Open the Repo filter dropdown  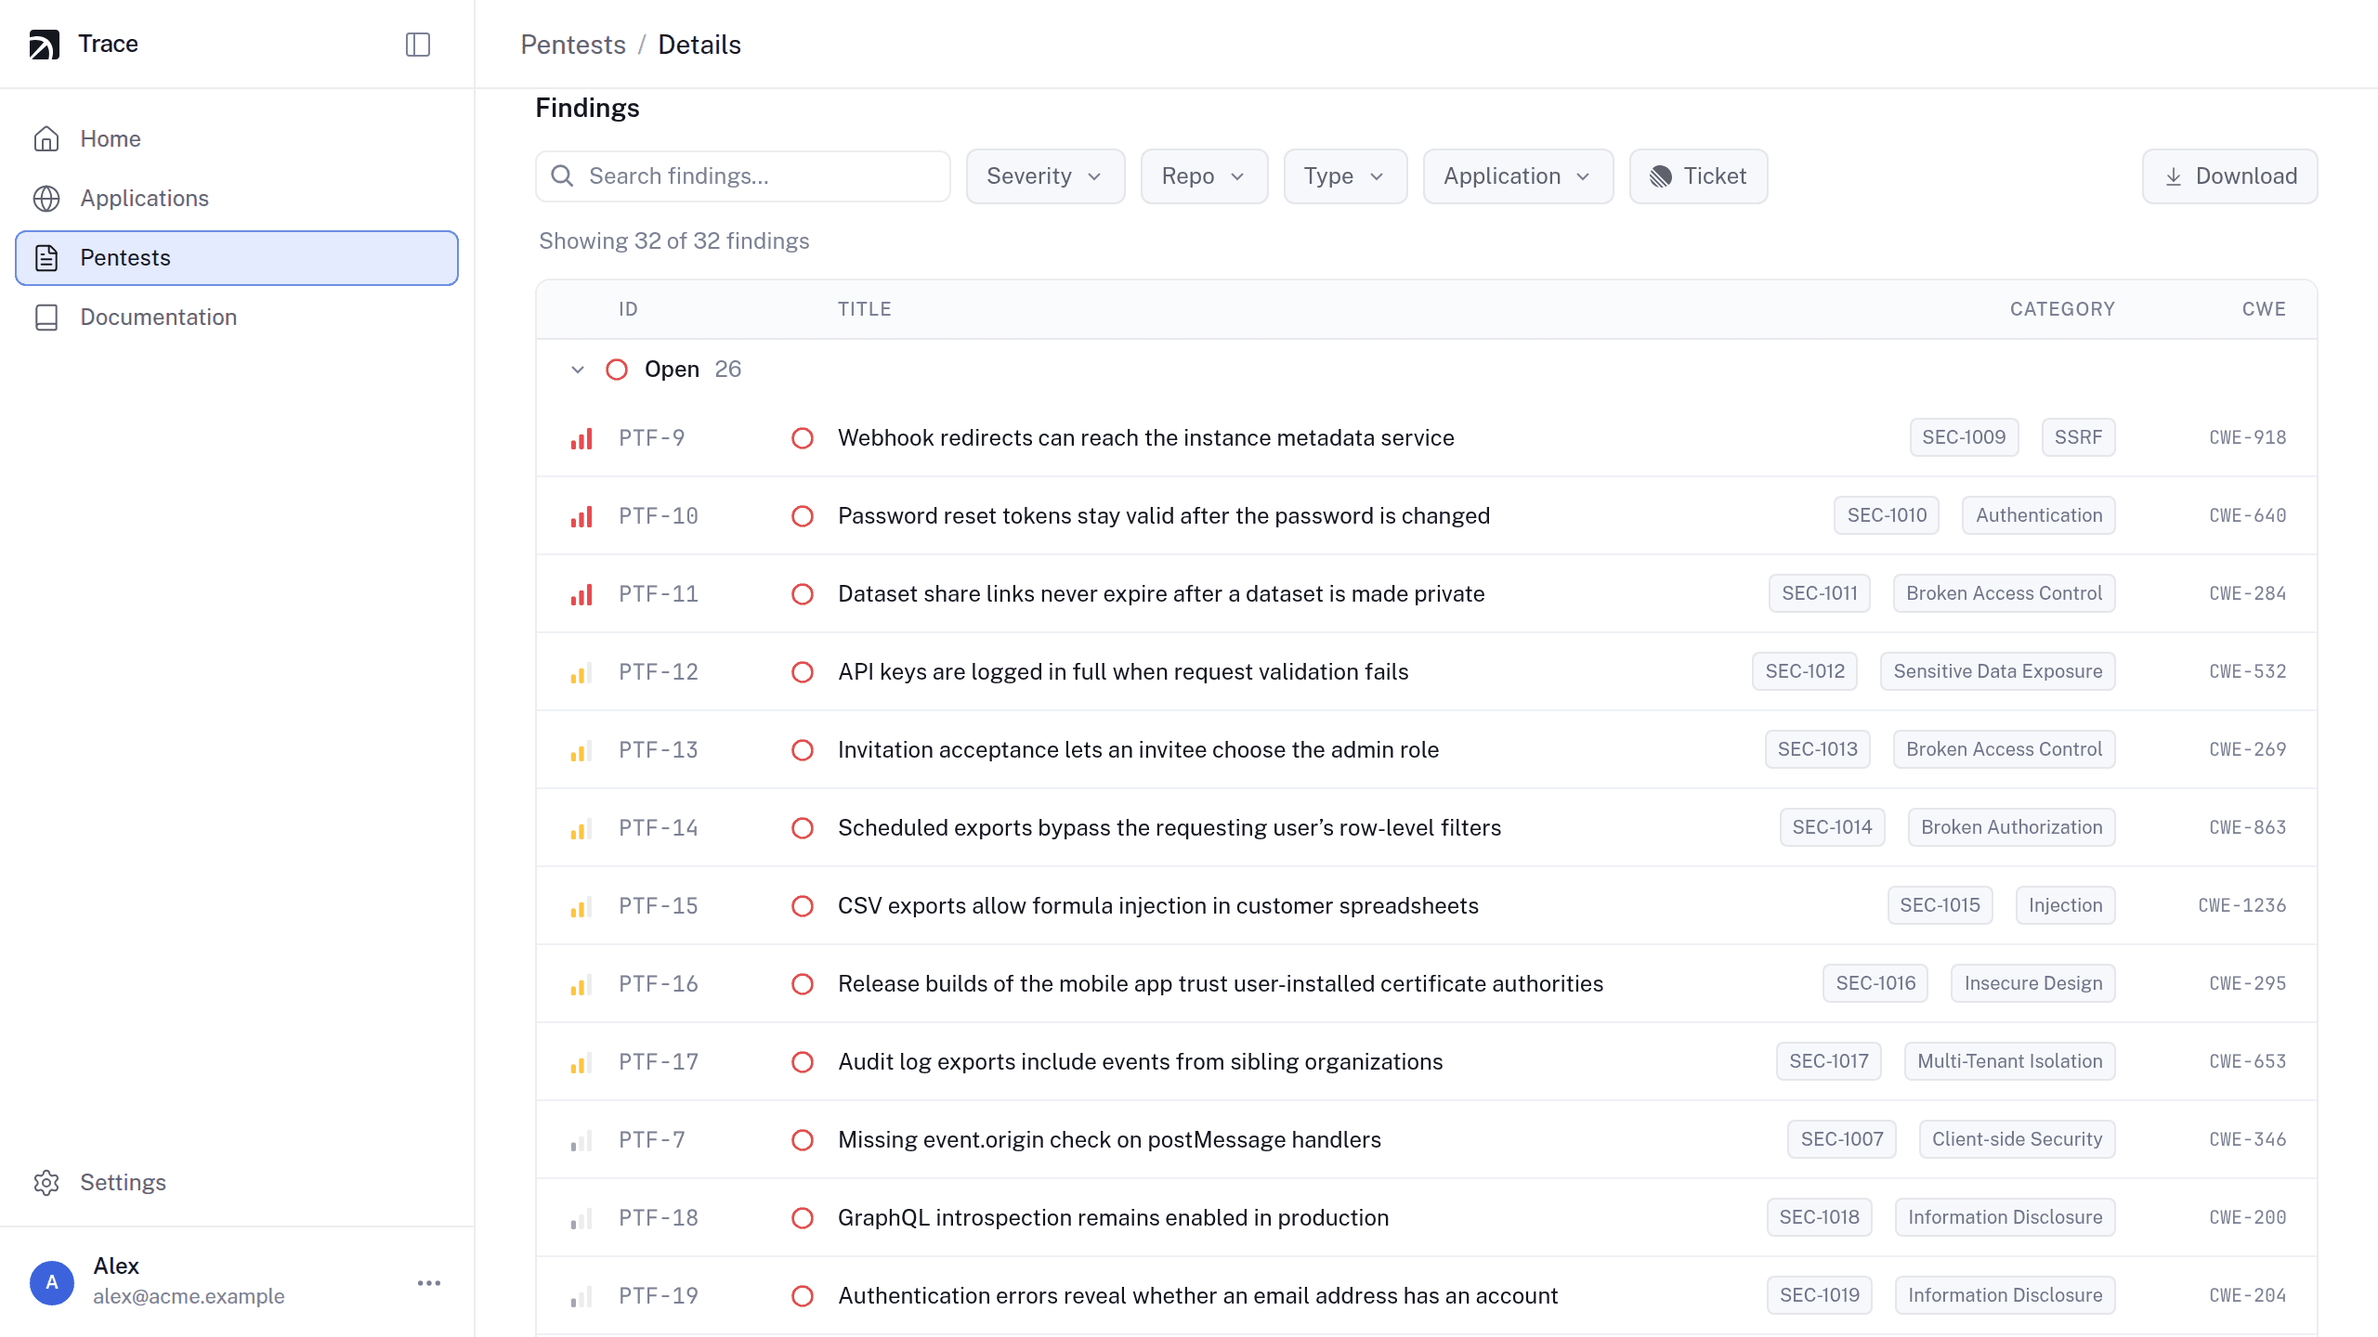1204,176
